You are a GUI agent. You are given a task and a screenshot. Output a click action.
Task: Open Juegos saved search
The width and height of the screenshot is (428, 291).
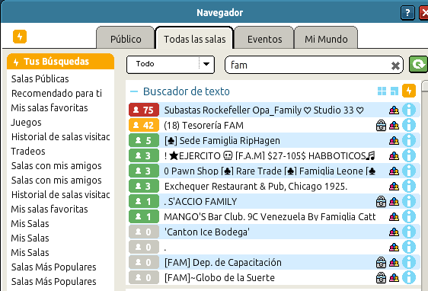pyautogui.click(x=26, y=123)
